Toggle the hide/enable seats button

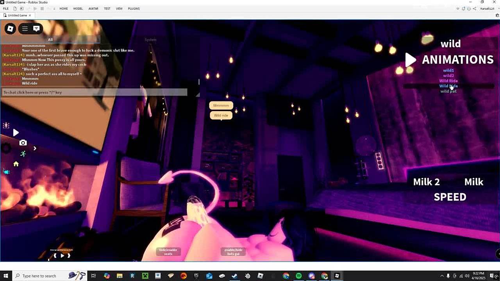click(x=168, y=252)
